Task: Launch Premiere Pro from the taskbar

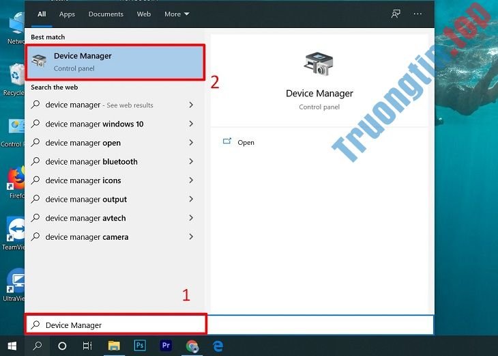Action: (166, 346)
